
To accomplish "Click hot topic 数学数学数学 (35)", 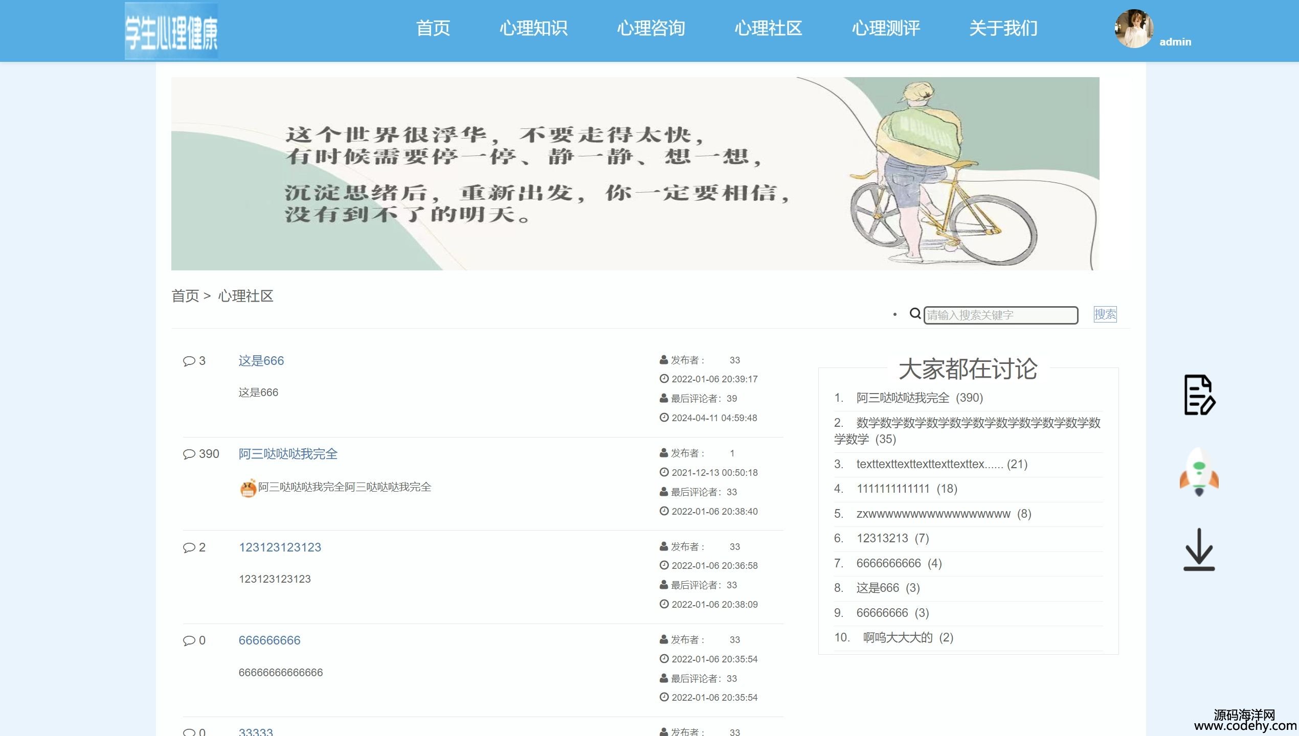I will [967, 431].
